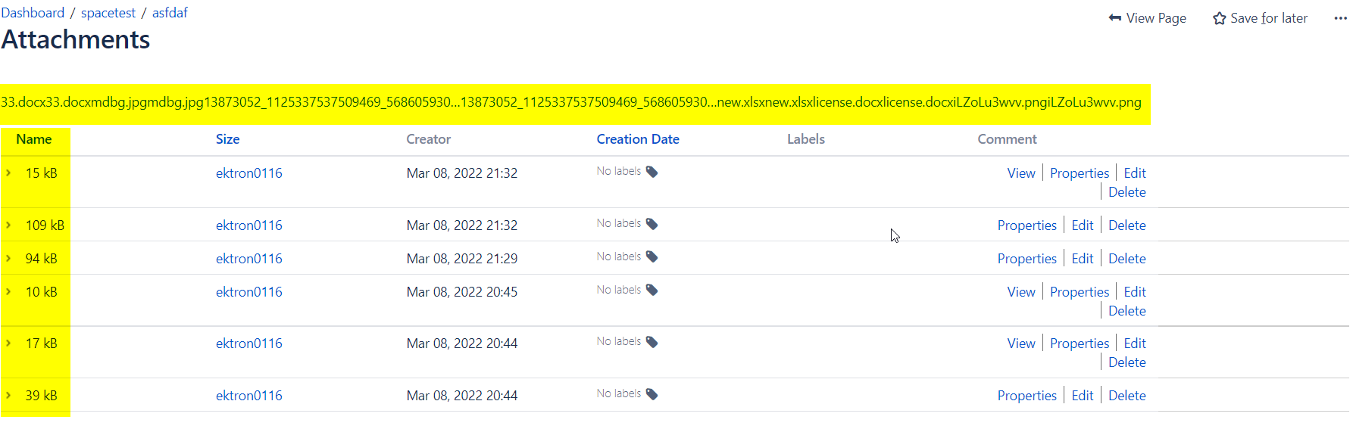Image resolution: width=1353 pixels, height=429 pixels.
Task: Click the label tag icon in 17 kB row
Action: click(x=652, y=342)
